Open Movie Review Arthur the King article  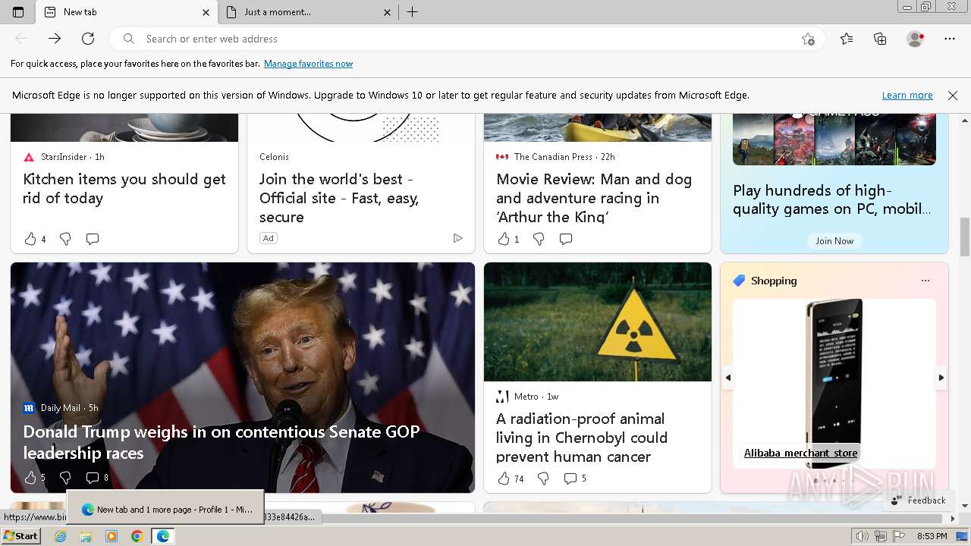594,198
